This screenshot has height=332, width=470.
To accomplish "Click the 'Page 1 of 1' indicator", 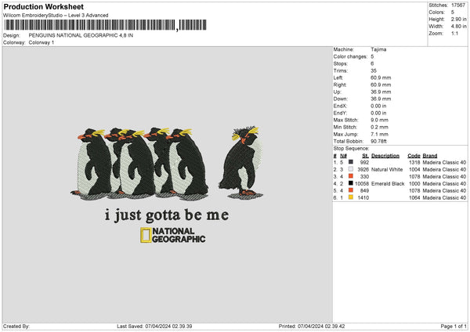I will (454, 326).
